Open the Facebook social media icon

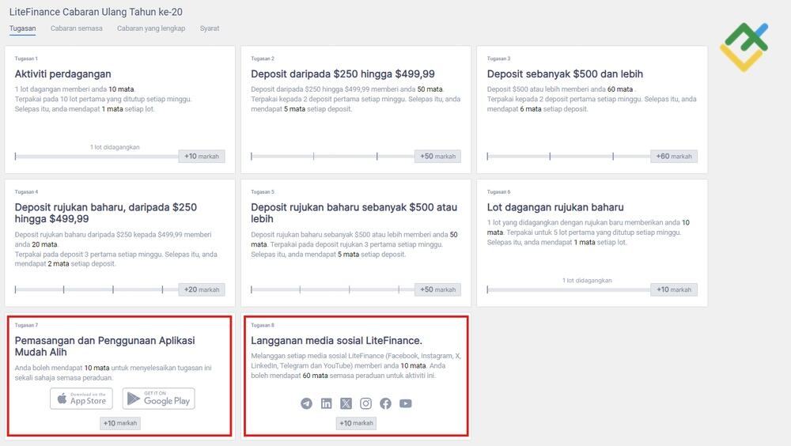tap(385, 403)
